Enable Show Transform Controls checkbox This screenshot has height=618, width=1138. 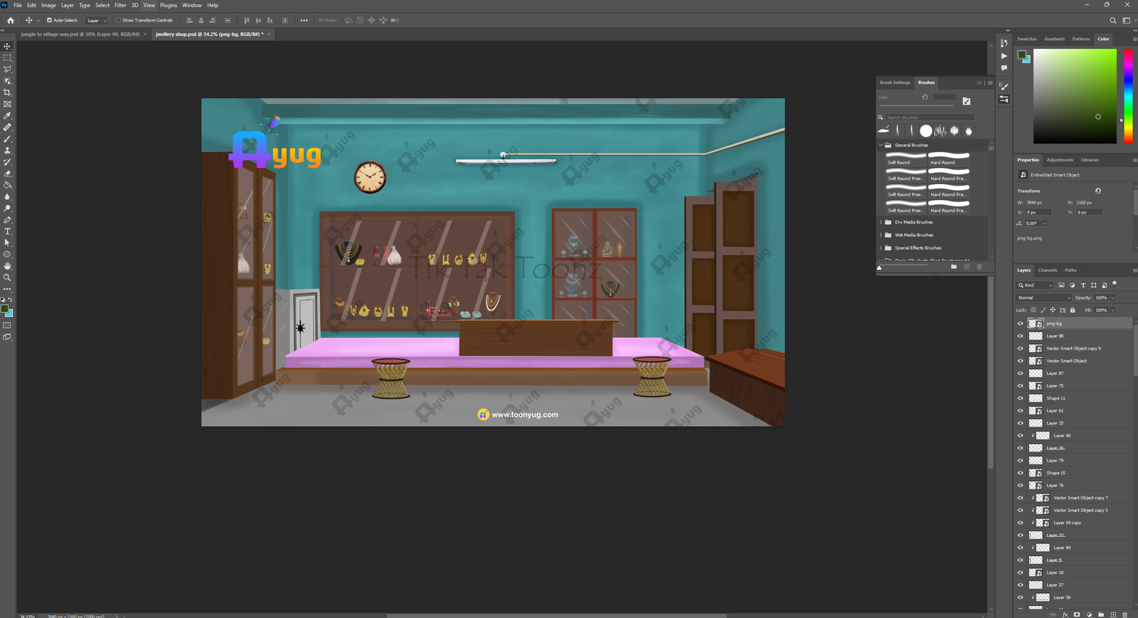click(118, 21)
